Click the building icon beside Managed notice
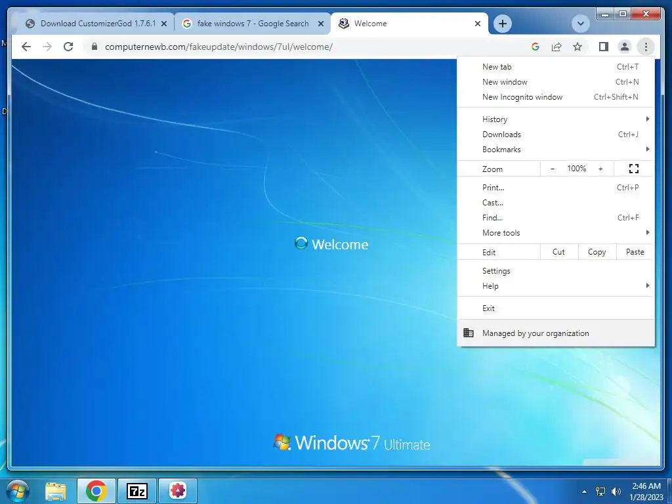Screen dimensions: 672x504 (469, 333)
